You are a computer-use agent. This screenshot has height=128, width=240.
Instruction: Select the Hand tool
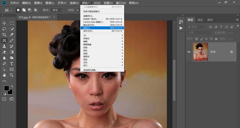[x=4, y=75]
